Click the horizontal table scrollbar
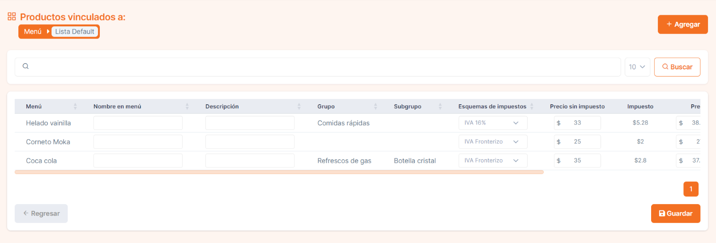Viewport: 716px width, 243px height. tap(279, 172)
